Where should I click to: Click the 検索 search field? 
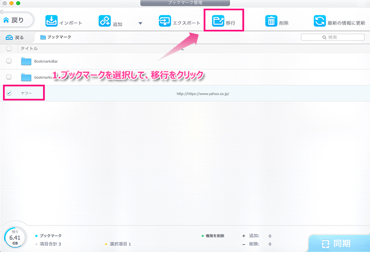coord(332,37)
